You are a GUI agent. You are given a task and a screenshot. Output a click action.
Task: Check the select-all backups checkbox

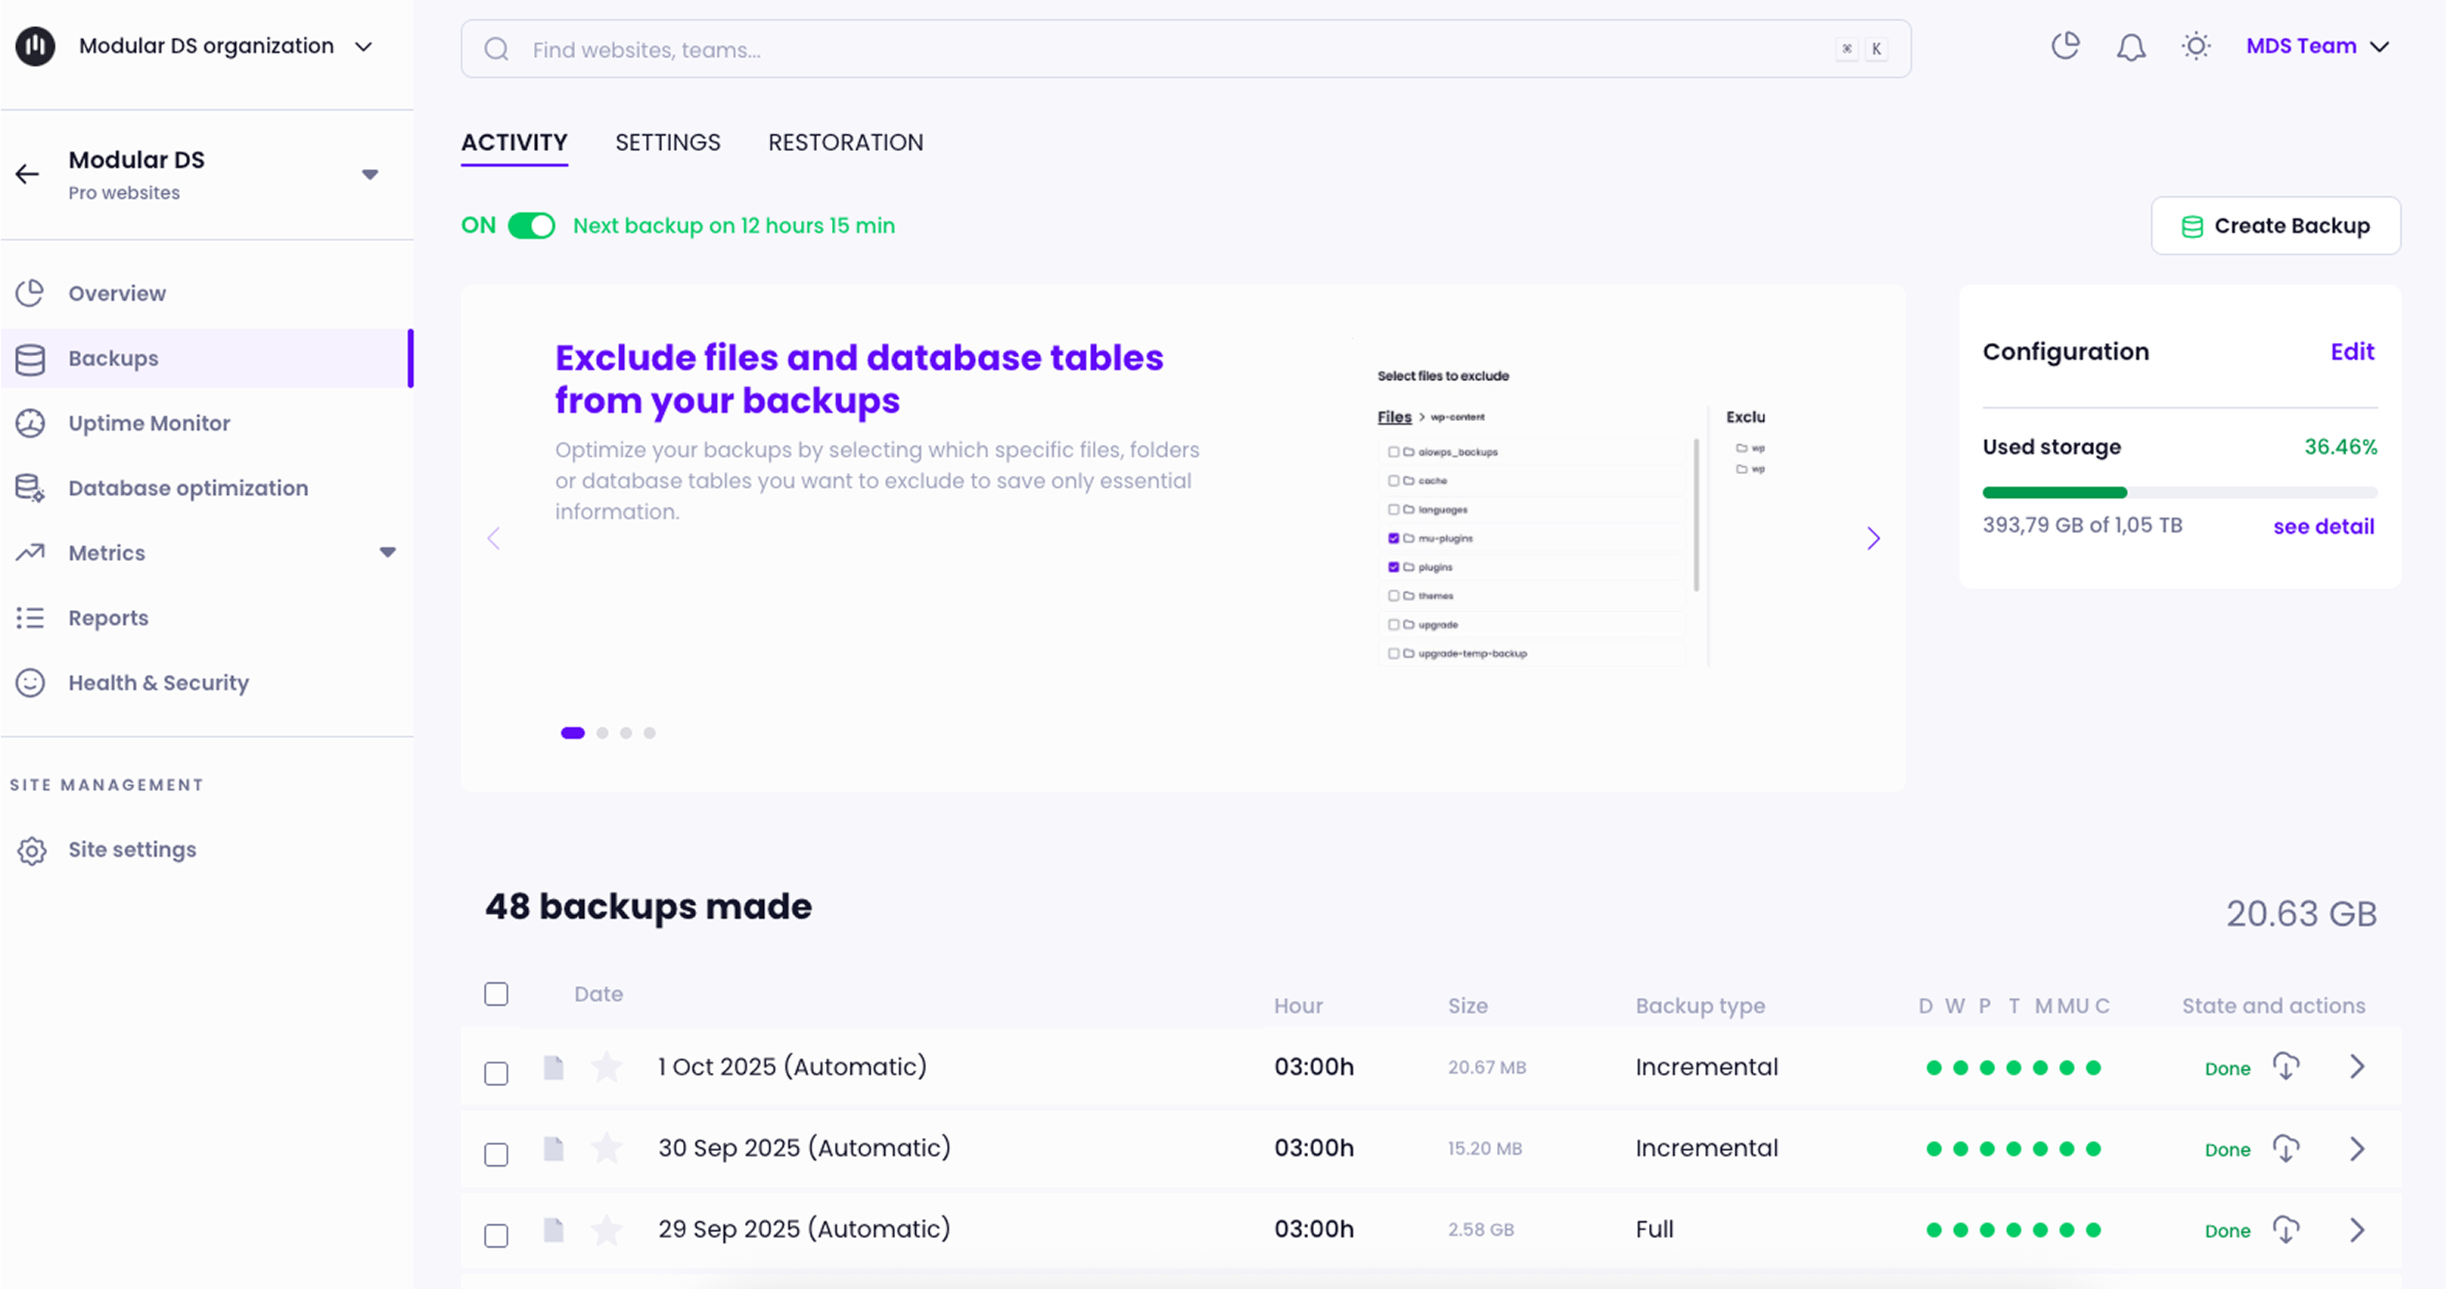(x=496, y=994)
